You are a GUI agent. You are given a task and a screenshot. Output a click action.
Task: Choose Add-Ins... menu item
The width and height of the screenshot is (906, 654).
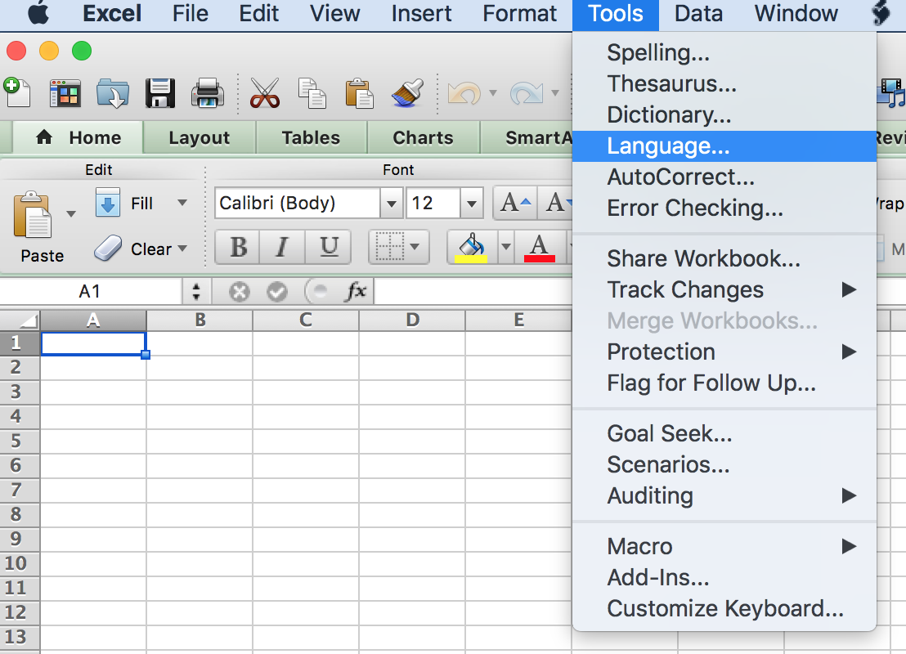point(724,578)
